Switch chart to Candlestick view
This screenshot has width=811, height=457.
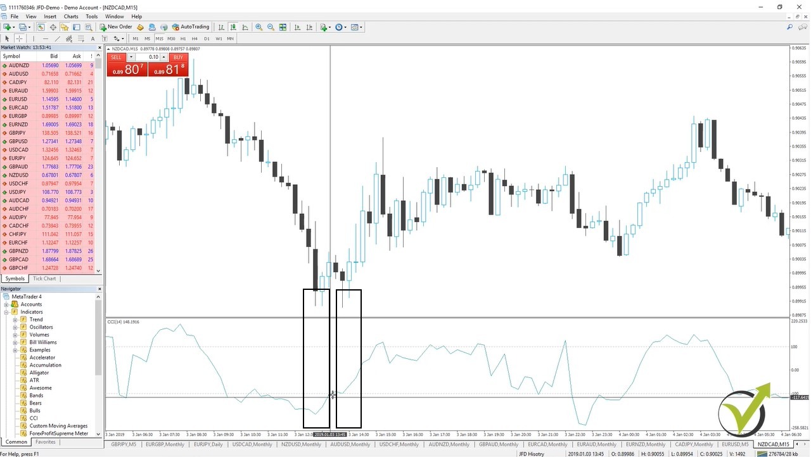(x=234, y=27)
